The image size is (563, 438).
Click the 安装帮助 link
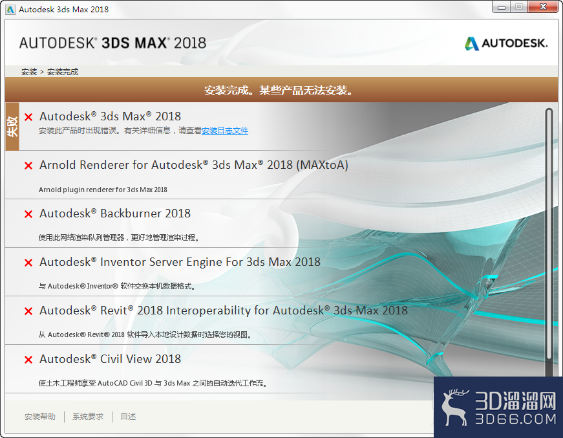tap(40, 417)
